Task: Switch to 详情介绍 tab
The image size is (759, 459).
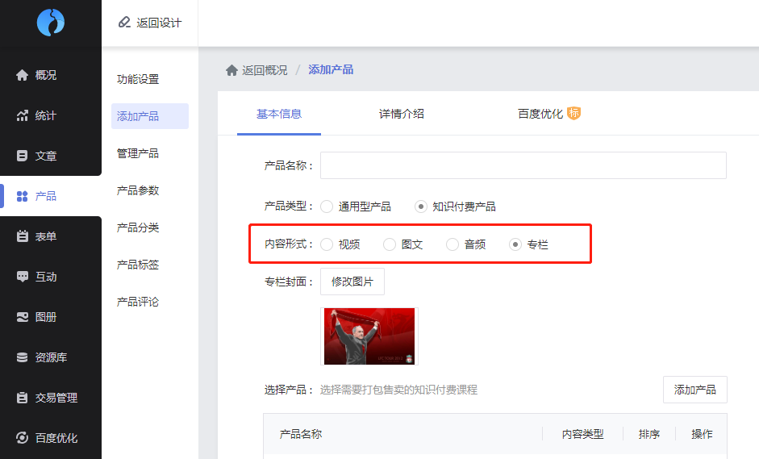Action: (401, 114)
